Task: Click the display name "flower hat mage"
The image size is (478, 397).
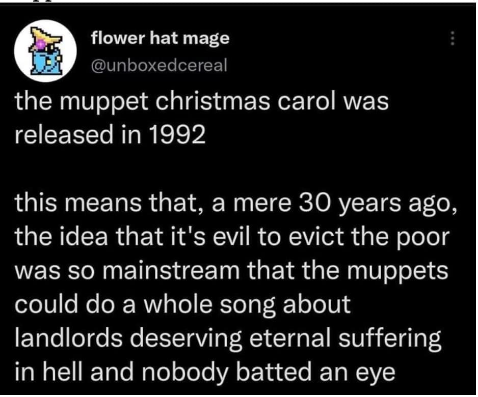Action: click(x=160, y=38)
